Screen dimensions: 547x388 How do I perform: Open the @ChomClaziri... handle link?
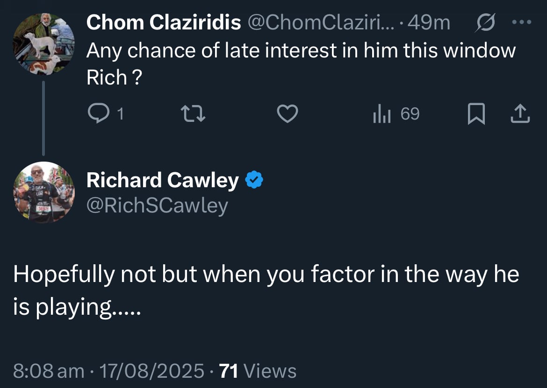pyautogui.click(x=321, y=22)
